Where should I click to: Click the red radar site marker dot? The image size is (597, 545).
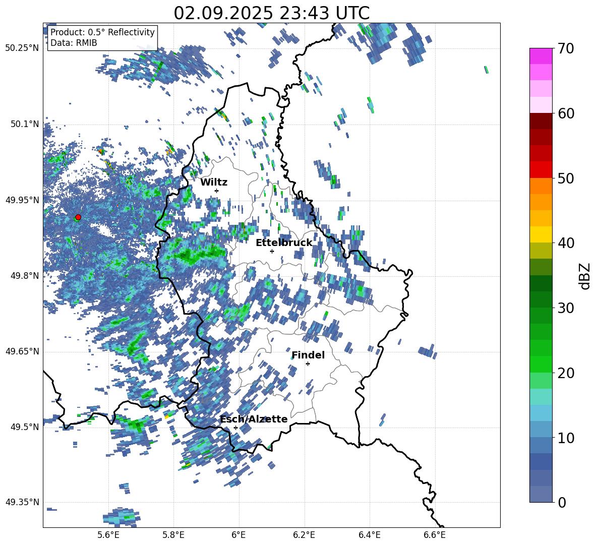coord(78,217)
